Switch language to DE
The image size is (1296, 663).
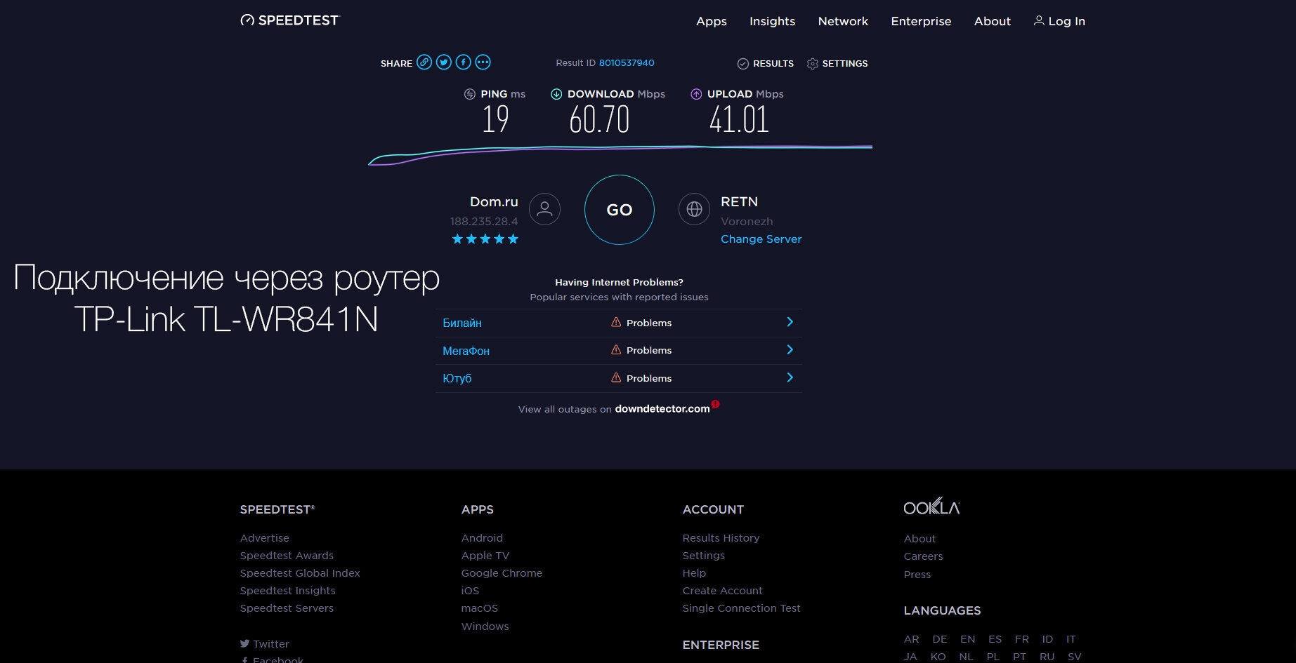point(940,639)
